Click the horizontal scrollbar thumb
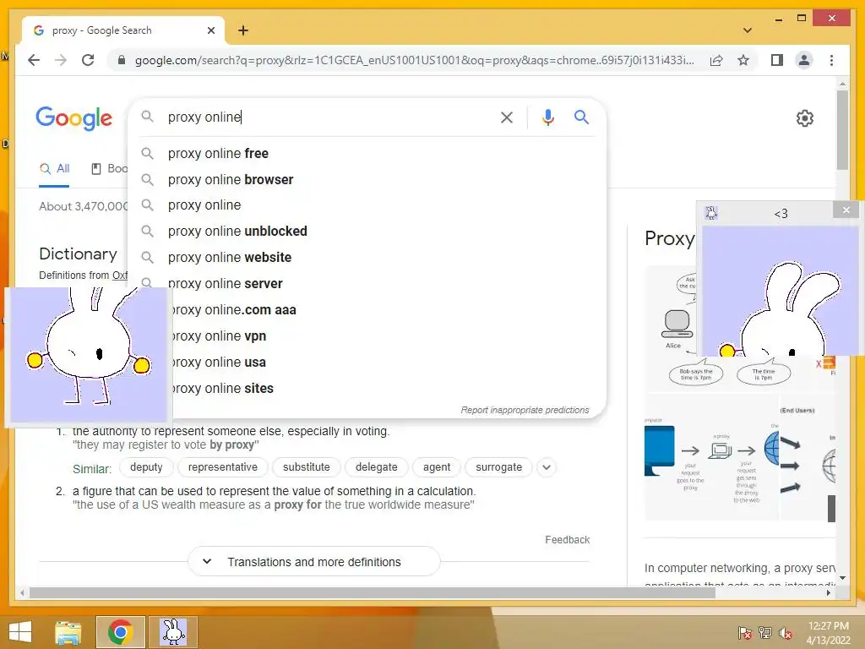 [x=373, y=592]
